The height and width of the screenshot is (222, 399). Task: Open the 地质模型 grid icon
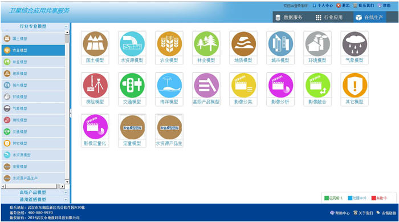243,48
